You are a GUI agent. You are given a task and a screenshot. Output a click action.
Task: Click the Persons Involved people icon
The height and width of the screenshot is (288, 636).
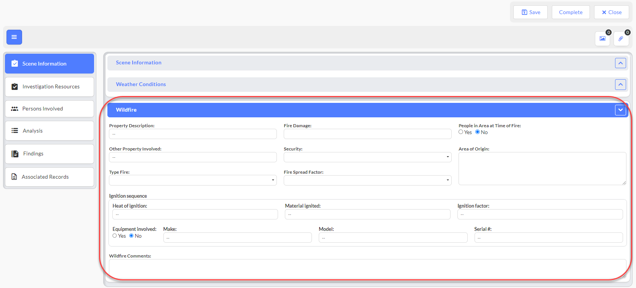click(x=14, y=109)
